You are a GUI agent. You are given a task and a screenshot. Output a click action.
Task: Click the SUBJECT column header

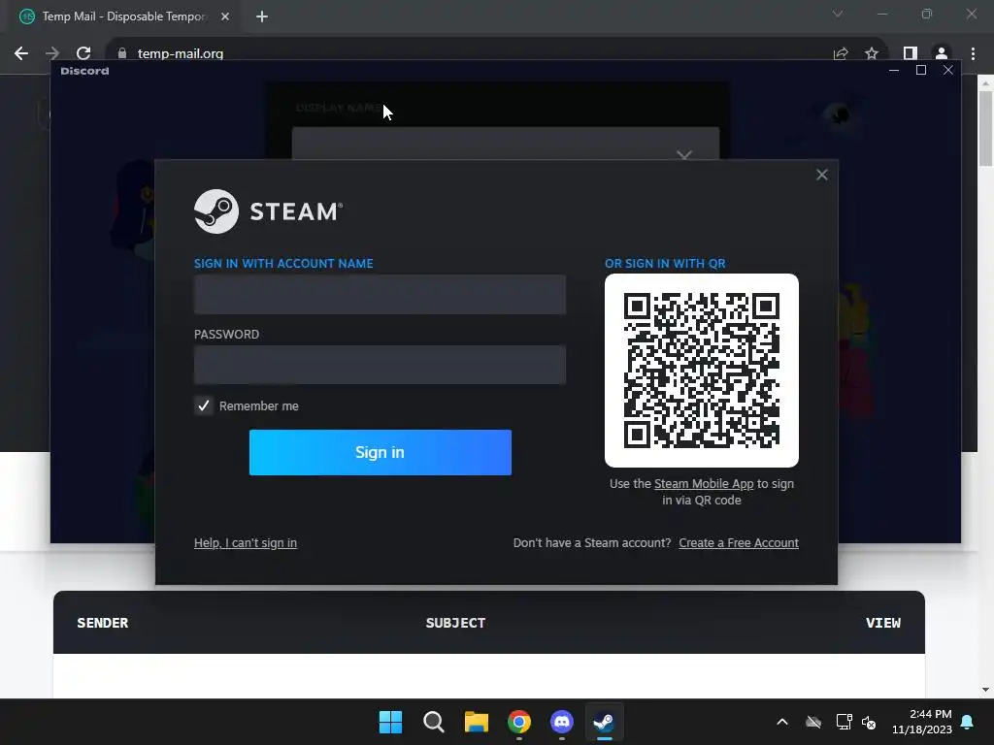[455, 623]
